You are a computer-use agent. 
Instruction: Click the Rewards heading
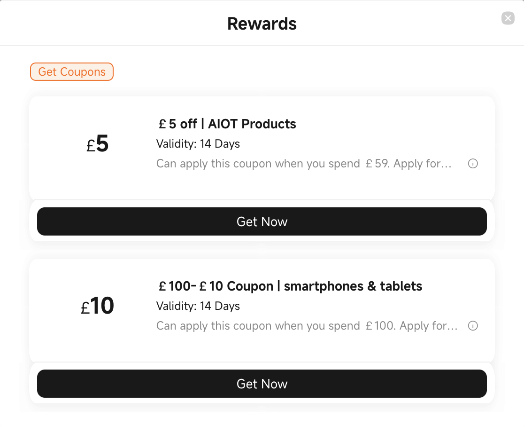(x=262, y=24)
